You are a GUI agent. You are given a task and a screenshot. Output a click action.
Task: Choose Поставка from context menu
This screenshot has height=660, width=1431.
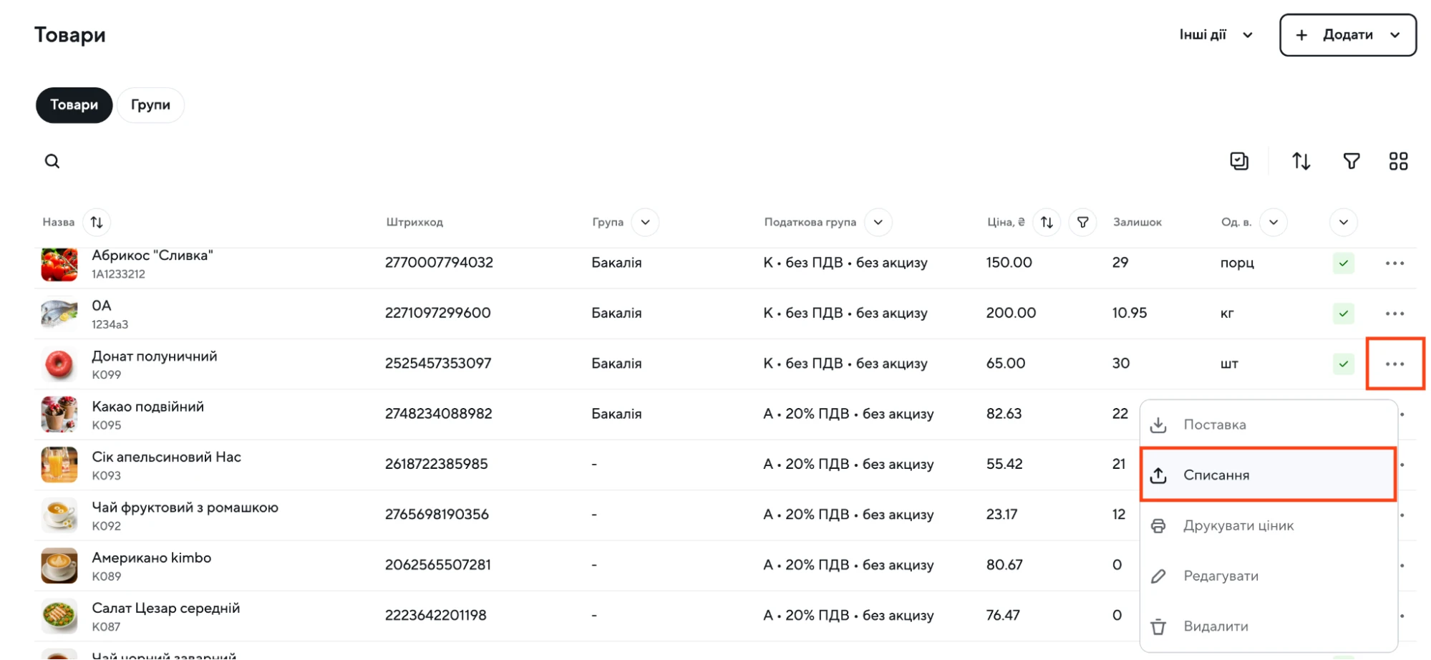click(1269, 425)
